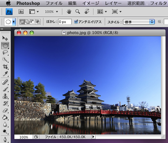168x143 pixels.
Task: Select the Spot Healing Brush tool
Action: click(5, 82)
